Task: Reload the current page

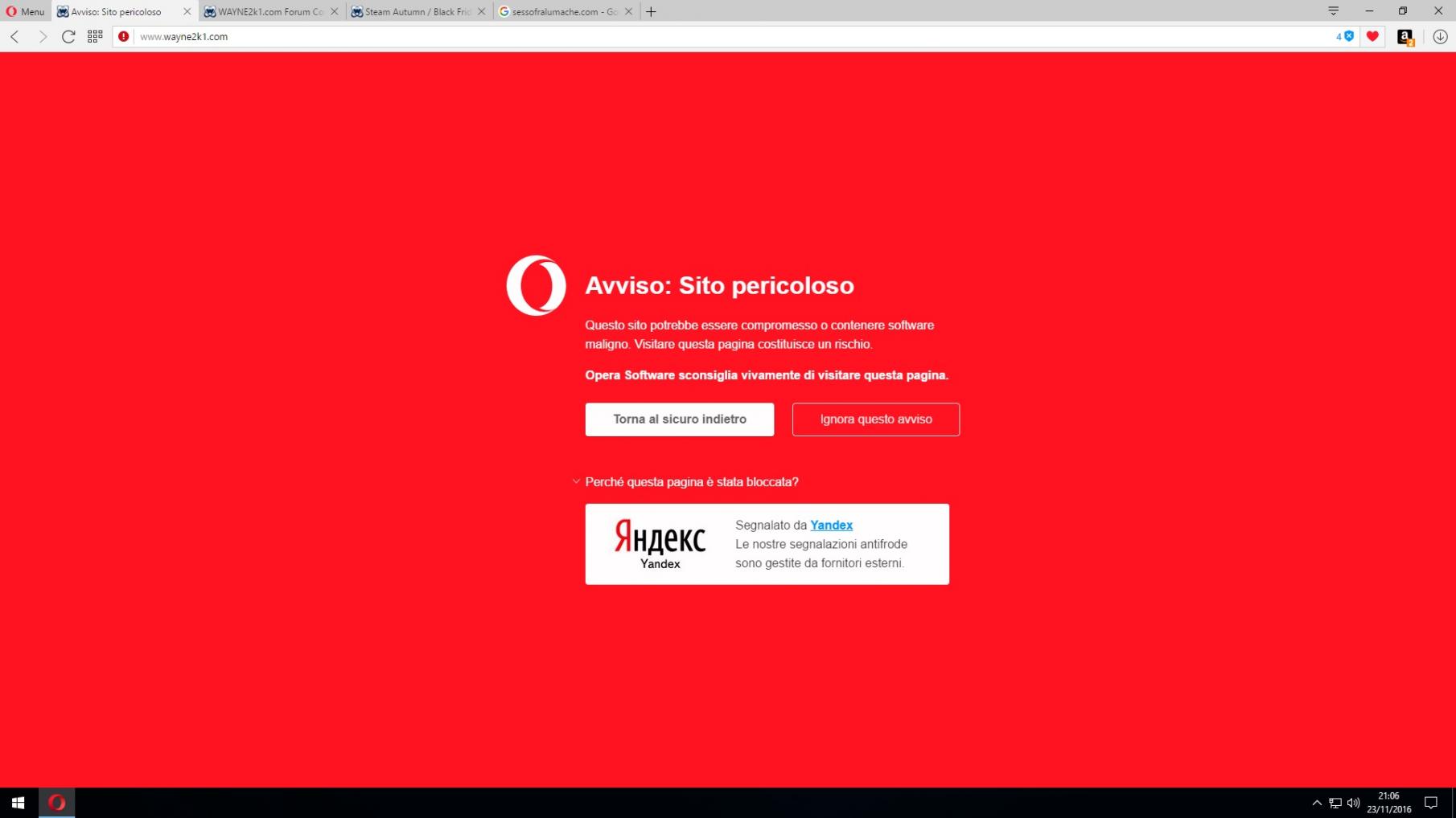Action: pyautogui.click(x=68, y=36)
